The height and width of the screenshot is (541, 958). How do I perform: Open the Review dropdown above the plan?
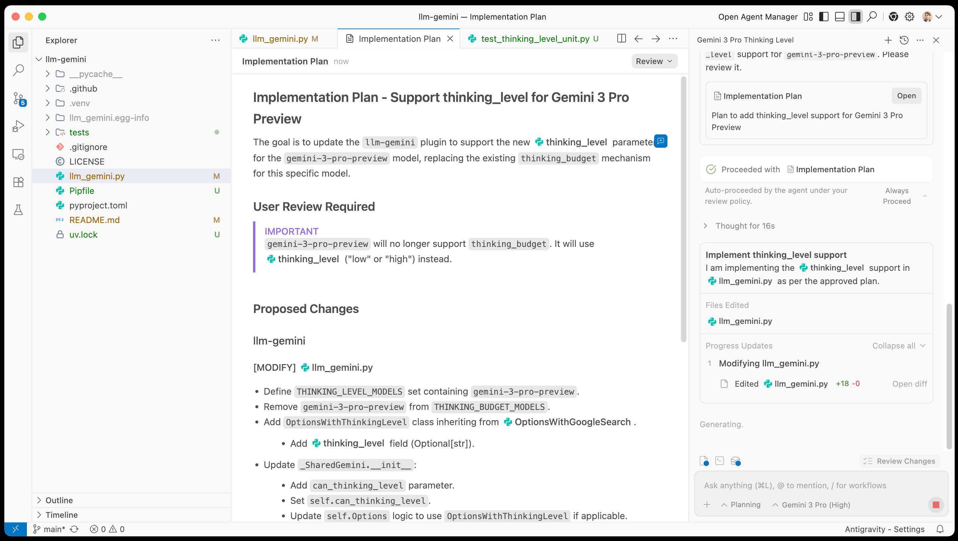(654, 61)
